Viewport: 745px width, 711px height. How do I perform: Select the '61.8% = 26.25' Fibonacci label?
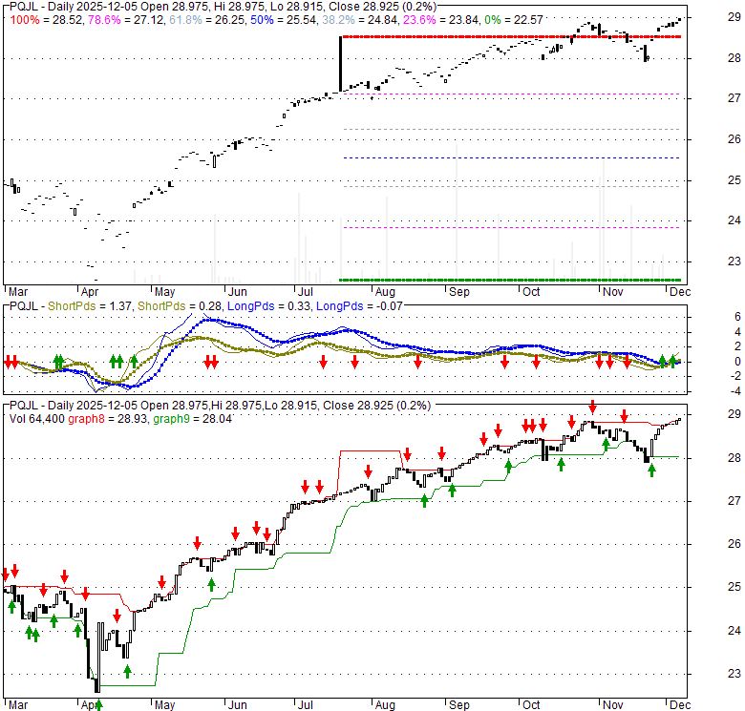click(x=206, y=20)
